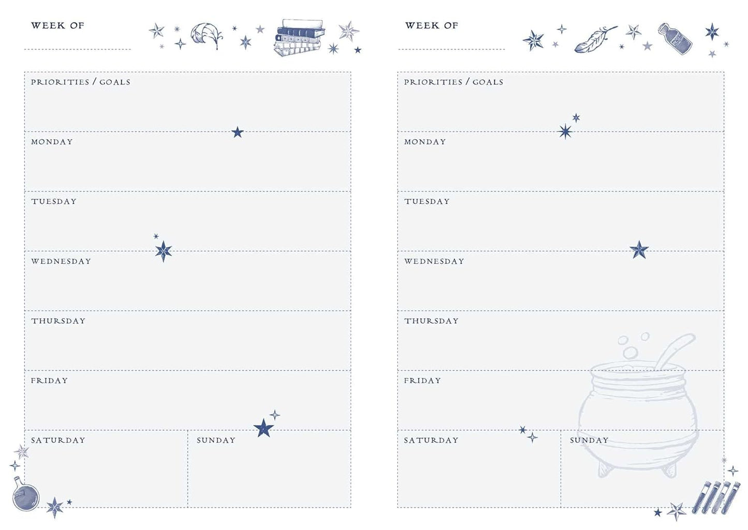Click the stack of books illustration
This screenshot has height=530, width=748.
[x=300, y=37]
